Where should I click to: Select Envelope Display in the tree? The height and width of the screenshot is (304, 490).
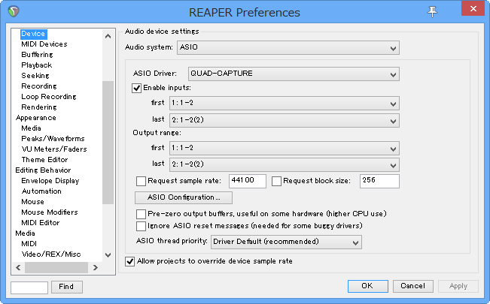click(50, 181)
